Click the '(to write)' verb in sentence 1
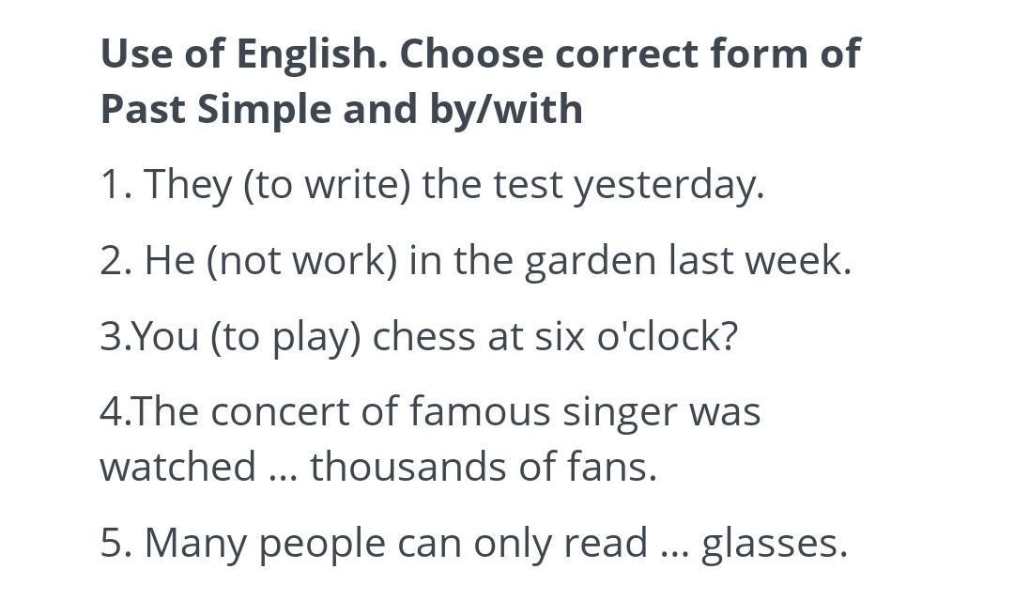Image resolution: width=1014 pixels, height=600 pixels. (x=327, y=185)
